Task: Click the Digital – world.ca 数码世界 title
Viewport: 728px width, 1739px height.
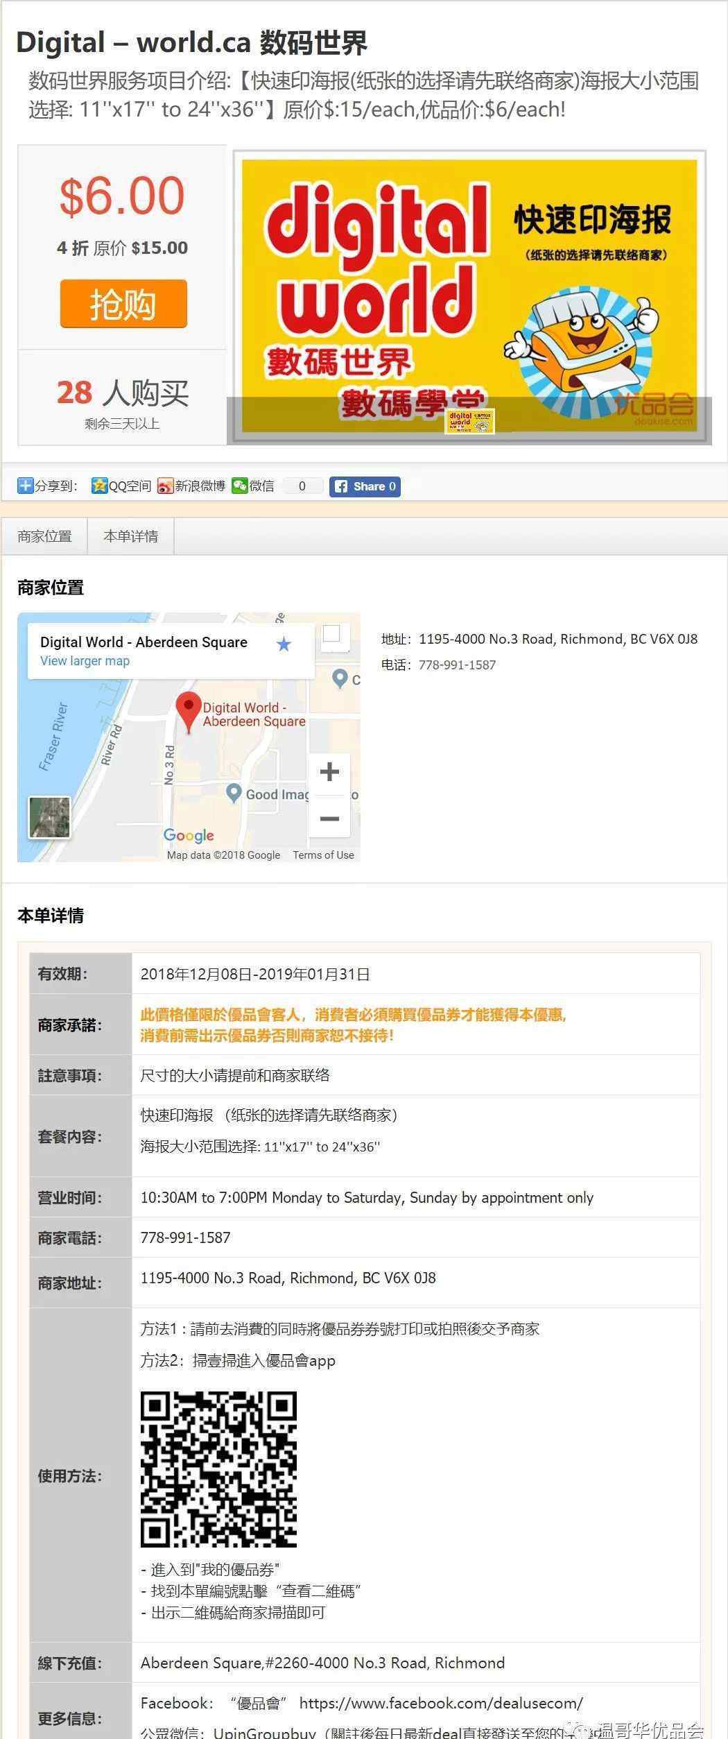Action: click(x=191, y=42)
